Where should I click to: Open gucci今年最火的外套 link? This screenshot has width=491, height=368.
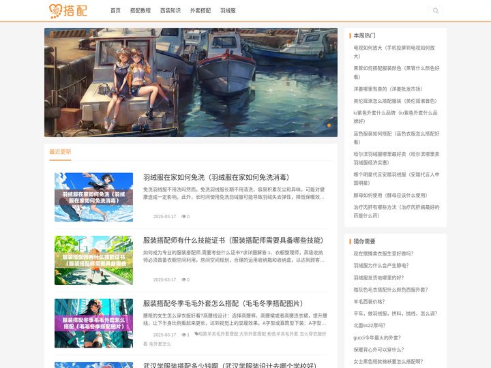pyautogui.click(x=377, y=337)
